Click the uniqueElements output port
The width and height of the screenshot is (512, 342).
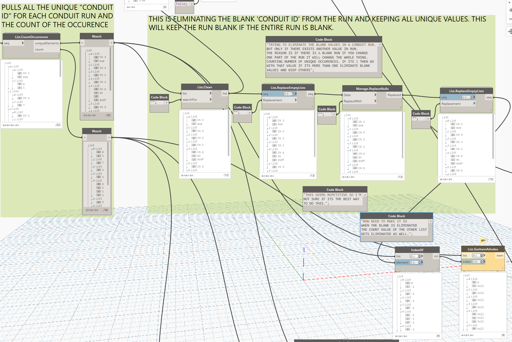pyautogui.click(x=47, y=43)
